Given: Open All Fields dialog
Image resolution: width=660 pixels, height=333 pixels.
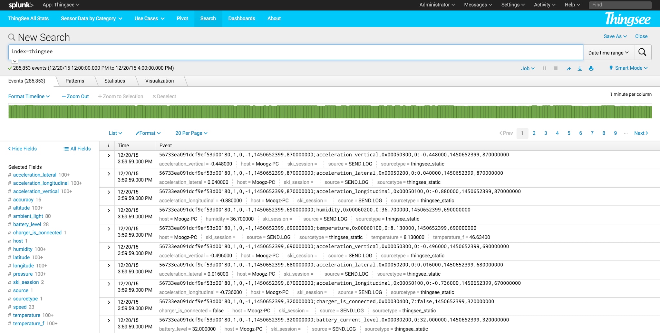Looking at the screenshot, I should [77, 149].
